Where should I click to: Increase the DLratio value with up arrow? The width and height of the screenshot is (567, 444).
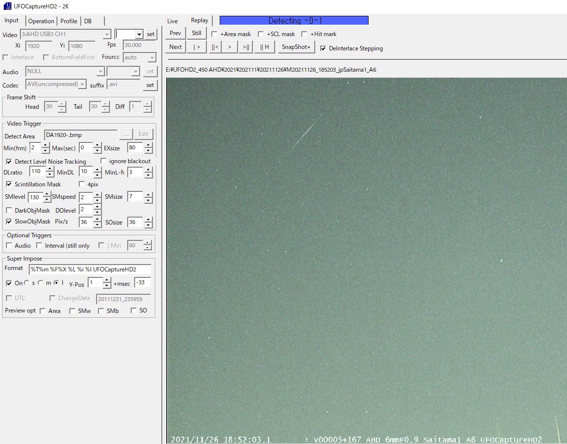click(50, 169)
